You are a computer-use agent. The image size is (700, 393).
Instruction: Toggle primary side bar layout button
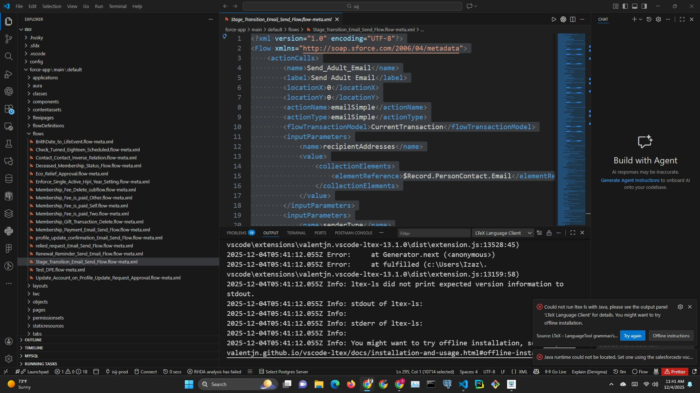(x=625, y=6)
